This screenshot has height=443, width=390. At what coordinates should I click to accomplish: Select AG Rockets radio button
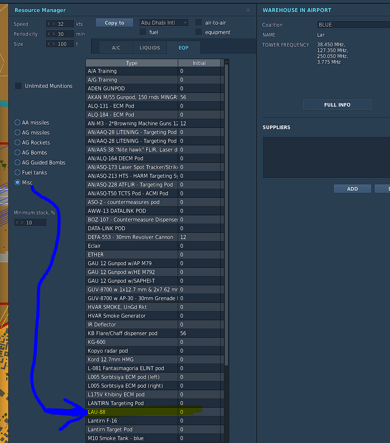(x=17, y=142)
